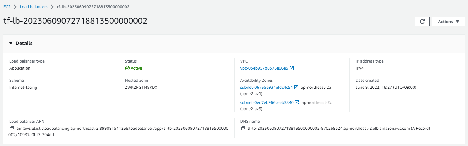Click the Details section heading
Screen dimensions: 468x146
24,43
